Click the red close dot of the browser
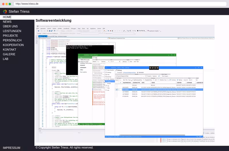229x151 pixels. pos(3,4)
